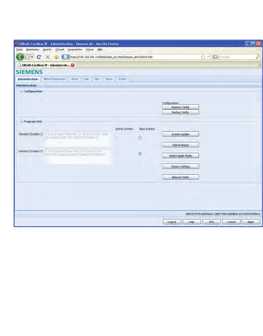Switch to the Administration tab

(28, 79)
